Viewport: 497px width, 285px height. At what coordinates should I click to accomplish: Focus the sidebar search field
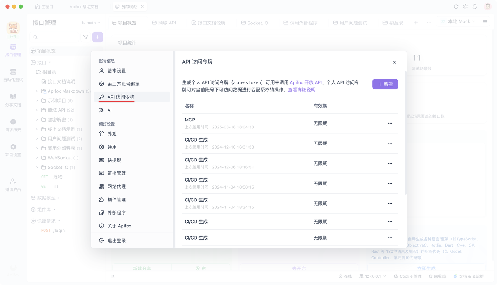(x=55, y=37)
